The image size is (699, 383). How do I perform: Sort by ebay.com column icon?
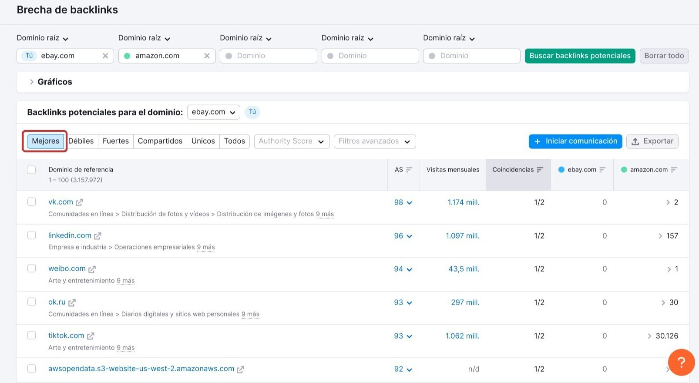click(x=602, y=170)
